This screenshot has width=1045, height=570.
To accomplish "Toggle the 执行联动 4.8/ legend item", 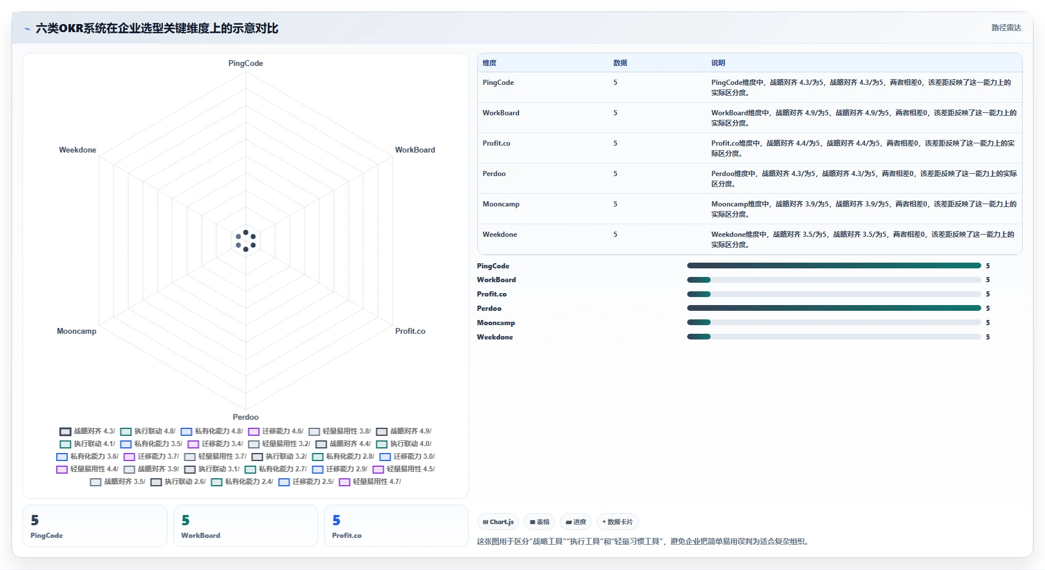I will pyautogui.click(x=148, y=431).
